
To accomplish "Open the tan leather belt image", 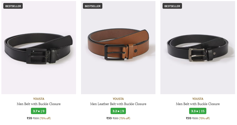I will 118,48.
